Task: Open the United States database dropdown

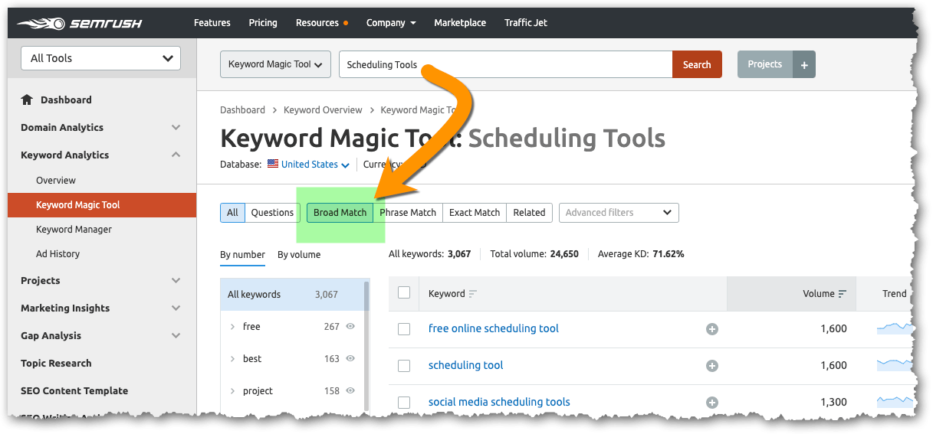Action: pos(315,164)
